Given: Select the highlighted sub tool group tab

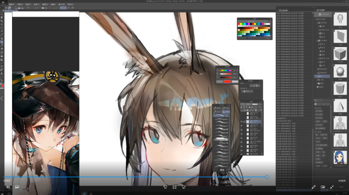Looking at the screenshot, I should [x=226, y=111].
